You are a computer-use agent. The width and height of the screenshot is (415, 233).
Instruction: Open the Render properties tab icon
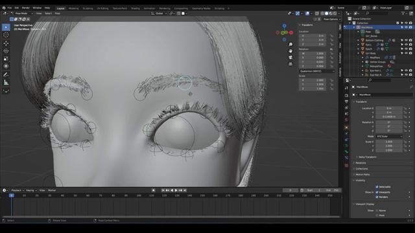(346, 95)
